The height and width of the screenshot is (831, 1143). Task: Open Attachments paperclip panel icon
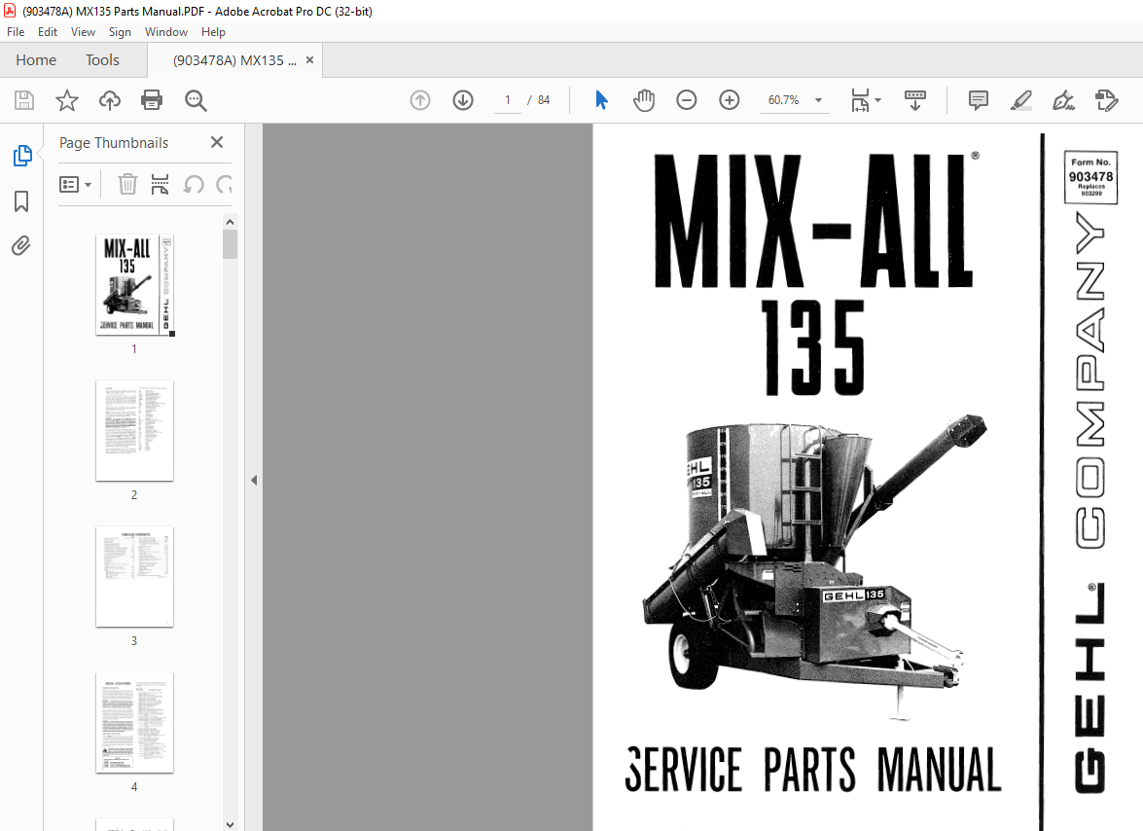(21, 245)
